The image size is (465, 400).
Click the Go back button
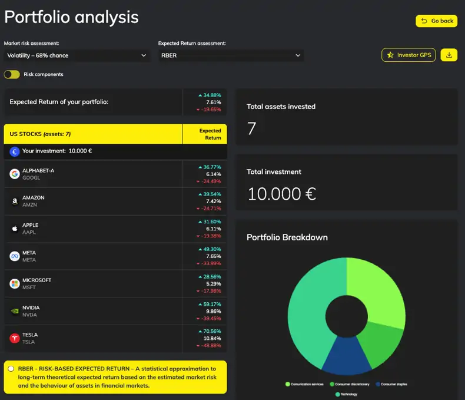pos(436,21)
